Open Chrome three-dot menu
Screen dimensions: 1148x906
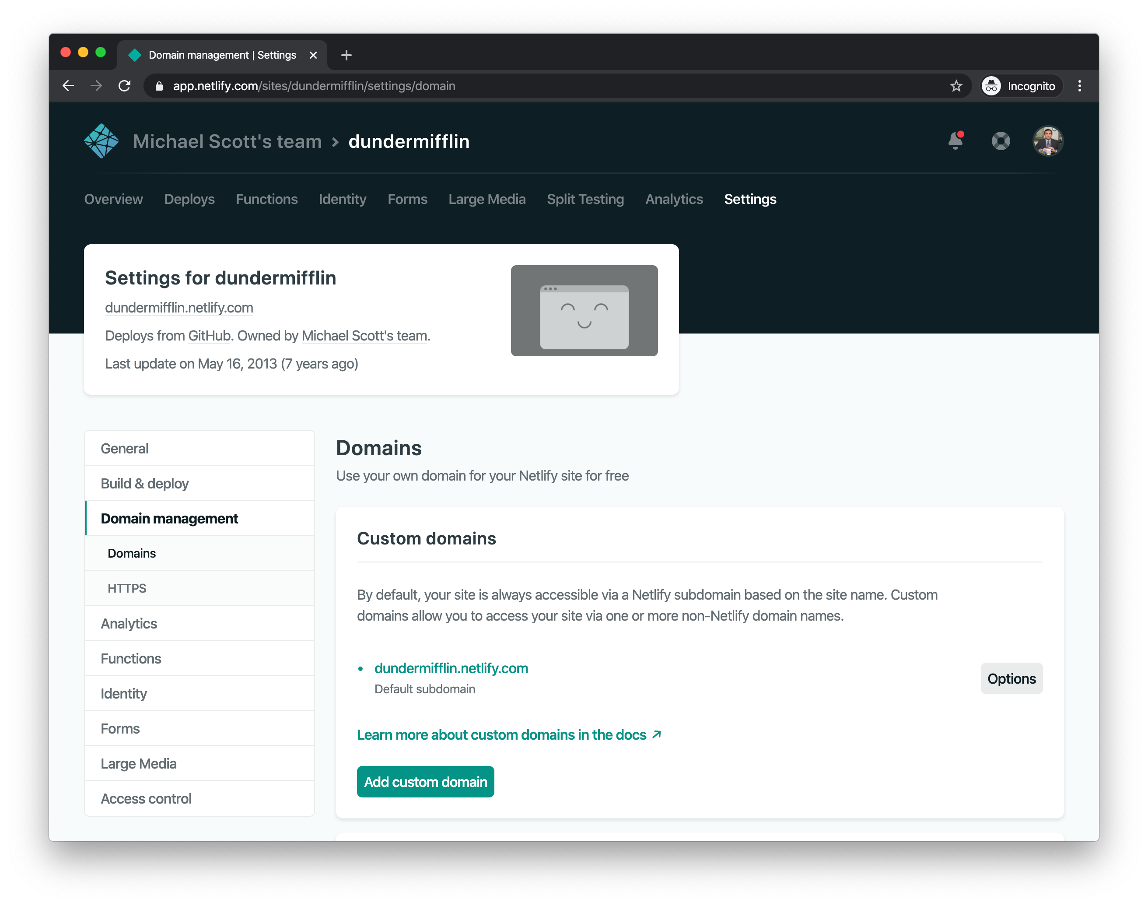click(1080, 86)
